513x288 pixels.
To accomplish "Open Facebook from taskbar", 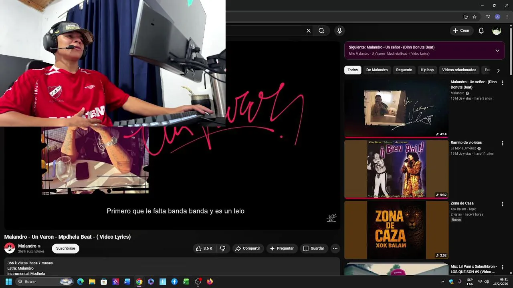I will tap(174, 282).
